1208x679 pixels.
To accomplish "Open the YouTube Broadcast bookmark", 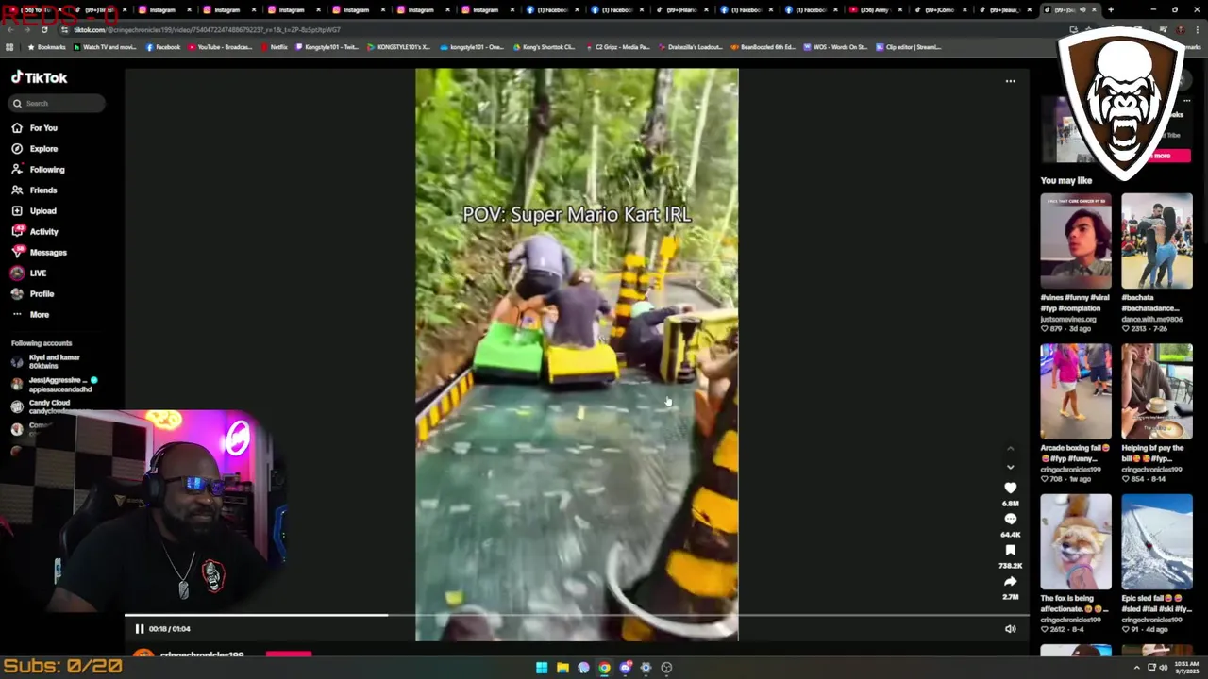I will (x=221, y=47).
